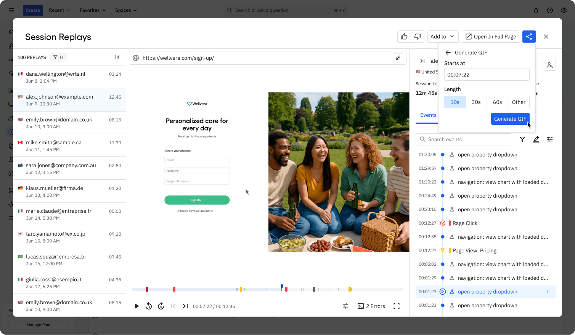Open the Spaces dropdown in the top bar
The width and height of the screenshot is (575, 335).
click(126, 10)
